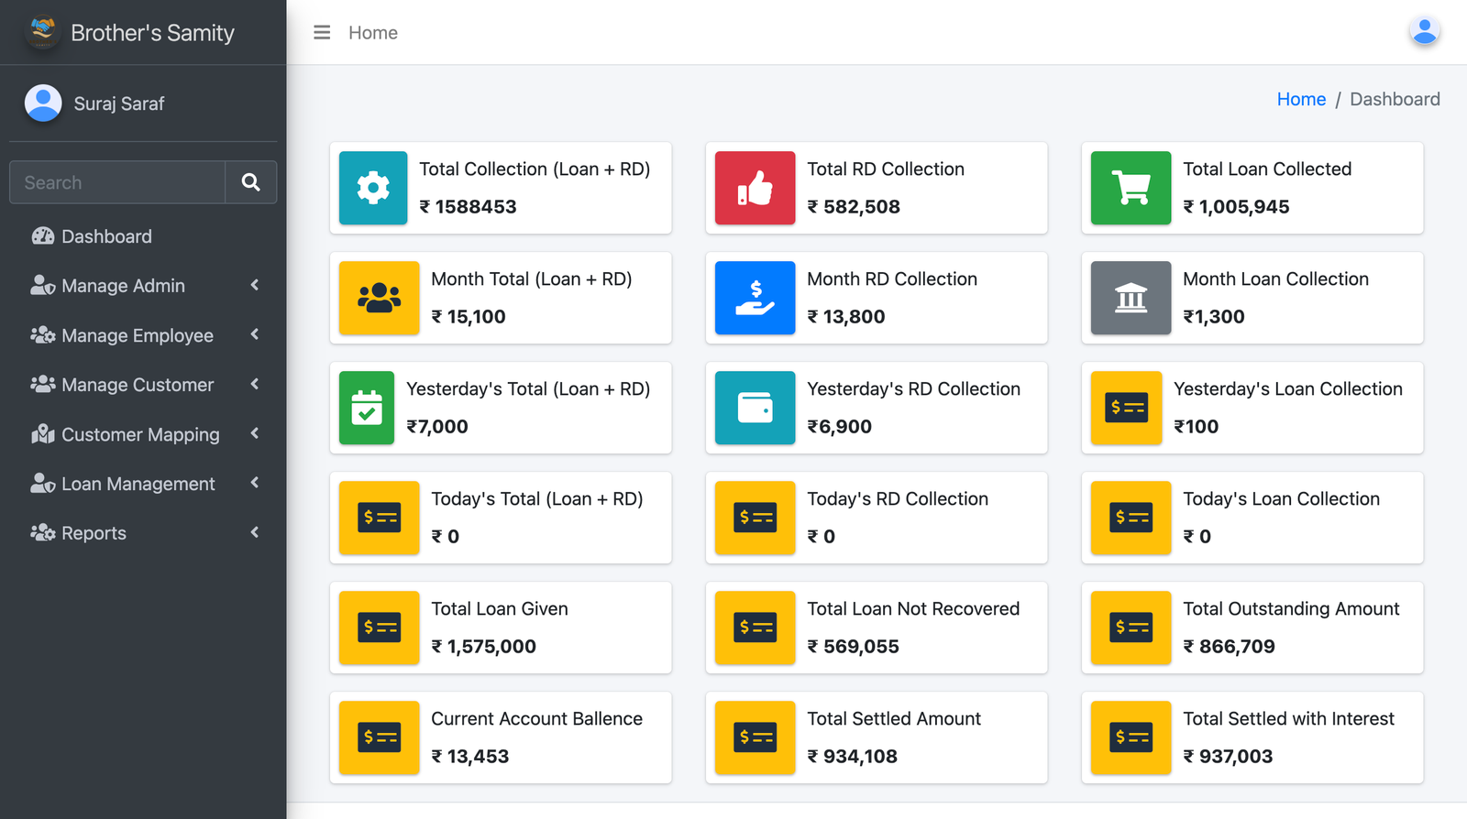This screenshot has width=1467, height=819.
Task: Click the ₹ 937,003 settled with interest value
Action: pos(1228,757)
